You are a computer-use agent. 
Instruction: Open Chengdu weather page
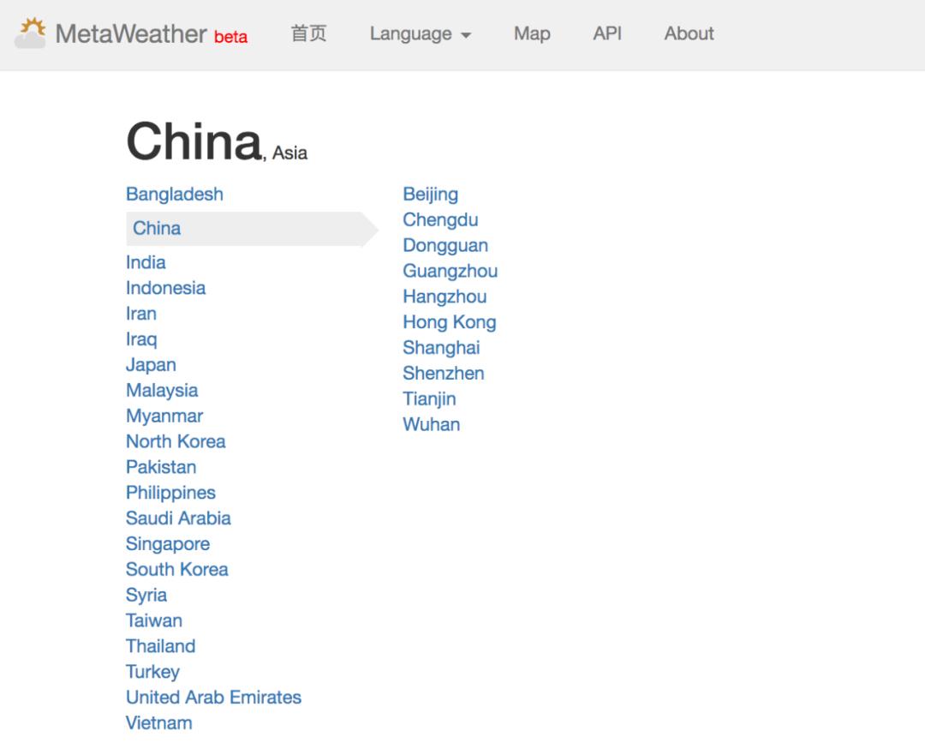[441, 219]
